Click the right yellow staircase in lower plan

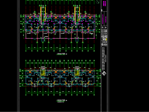point(77,73)
